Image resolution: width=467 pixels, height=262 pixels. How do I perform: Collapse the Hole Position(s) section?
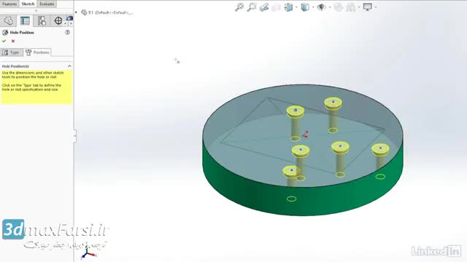(69, 66)
